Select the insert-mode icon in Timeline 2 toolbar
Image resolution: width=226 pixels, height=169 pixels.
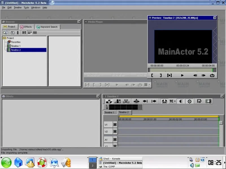point(109,101)
